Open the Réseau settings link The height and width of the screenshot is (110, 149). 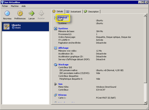62,95
